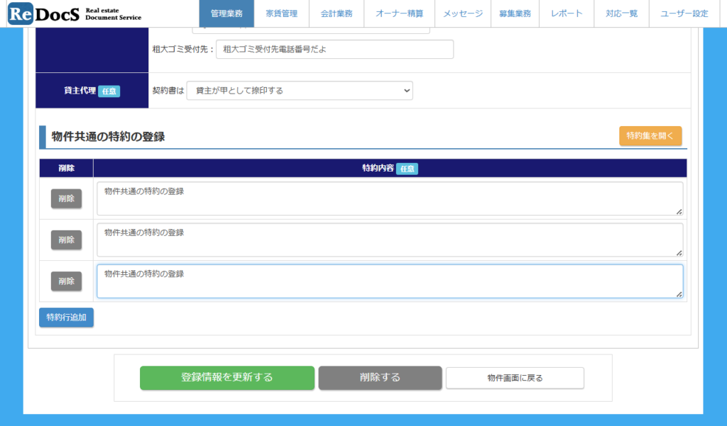Click 物件画面に戻る button
Image resolution: width=727 pixels, height=426 pixels.
click(515, 378)
